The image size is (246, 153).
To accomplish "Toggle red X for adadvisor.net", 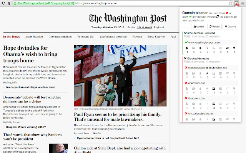I will point(186,83).
